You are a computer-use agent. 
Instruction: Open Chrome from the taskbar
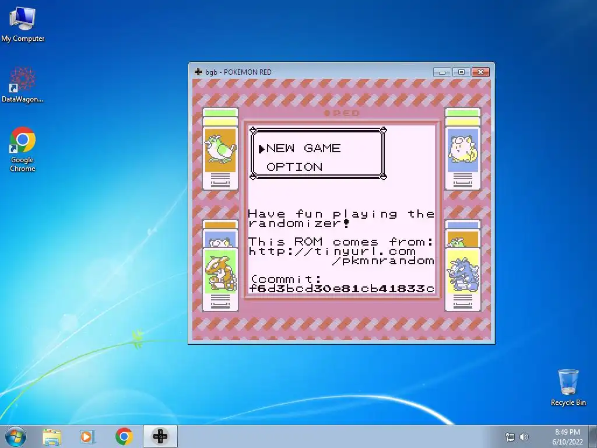click(124, 436)
